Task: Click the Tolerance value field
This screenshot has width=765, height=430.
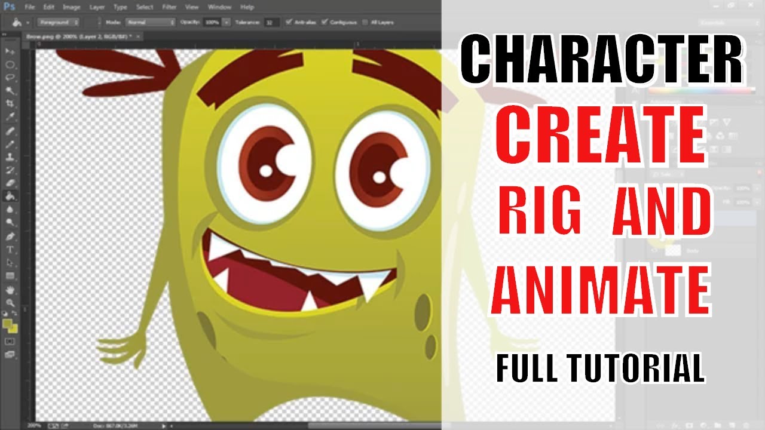Action: point(272,22)
